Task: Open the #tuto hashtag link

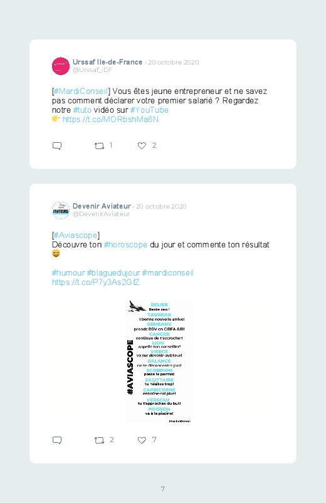Action: (82, 110)
